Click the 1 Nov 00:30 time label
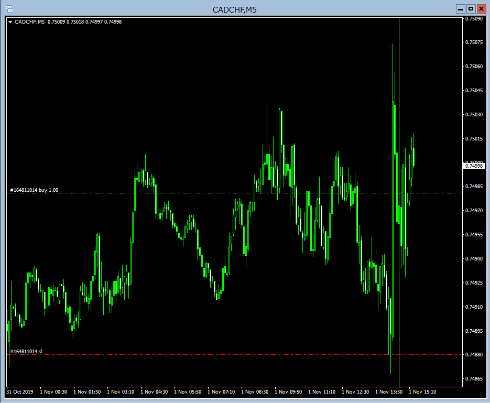Image resolution: width=490 pixels, height=403 pixels. [x=53, y=392]
